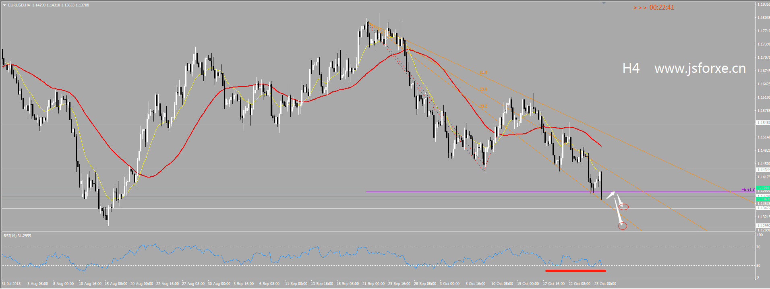
Task: Open the EURUSD,H4 chart dropdown triangle
Action: pyautogui.click(x=4, y=5)
